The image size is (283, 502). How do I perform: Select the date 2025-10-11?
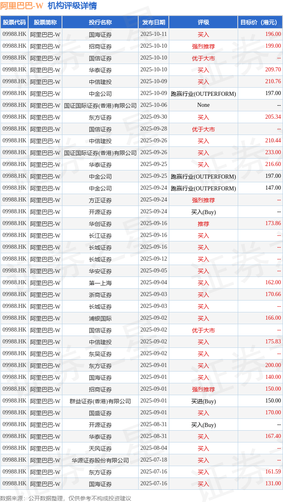(154, 34)
